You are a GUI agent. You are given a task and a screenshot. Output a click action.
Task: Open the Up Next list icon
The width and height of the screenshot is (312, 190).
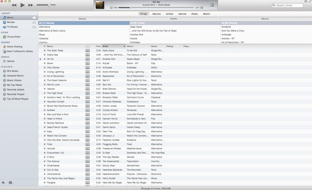tap(212, 5)
